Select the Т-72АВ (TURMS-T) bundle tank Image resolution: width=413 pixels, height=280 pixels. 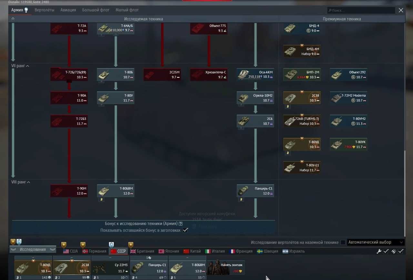(302, 121)
